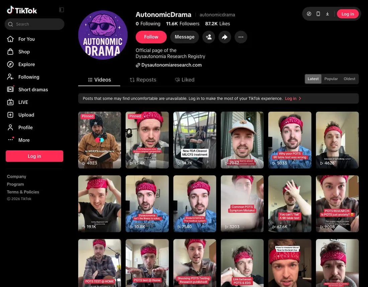Viewport: 368px width, 287px height.
Task: Open the video with 7942 views
Action: 242,140
